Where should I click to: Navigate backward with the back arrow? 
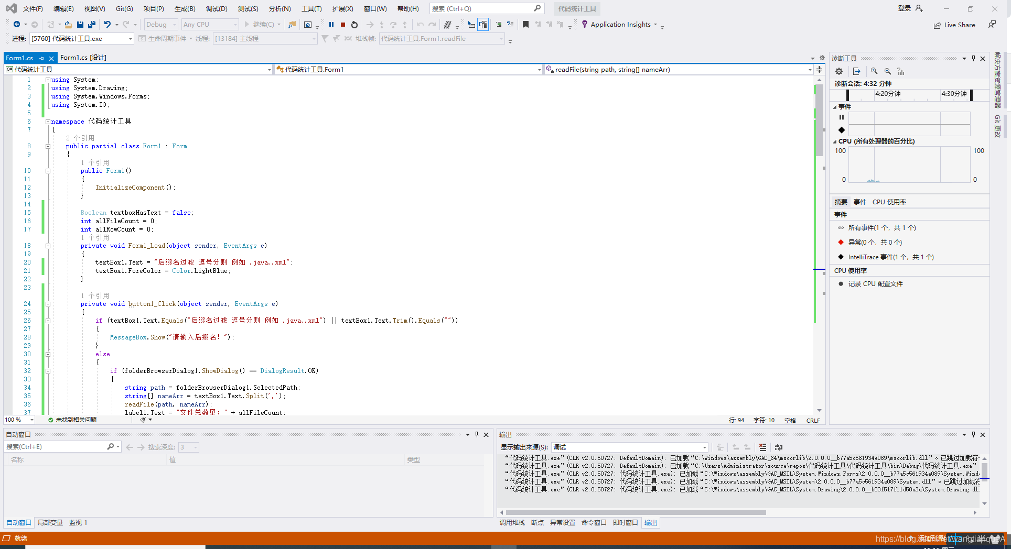pos(17,25)
